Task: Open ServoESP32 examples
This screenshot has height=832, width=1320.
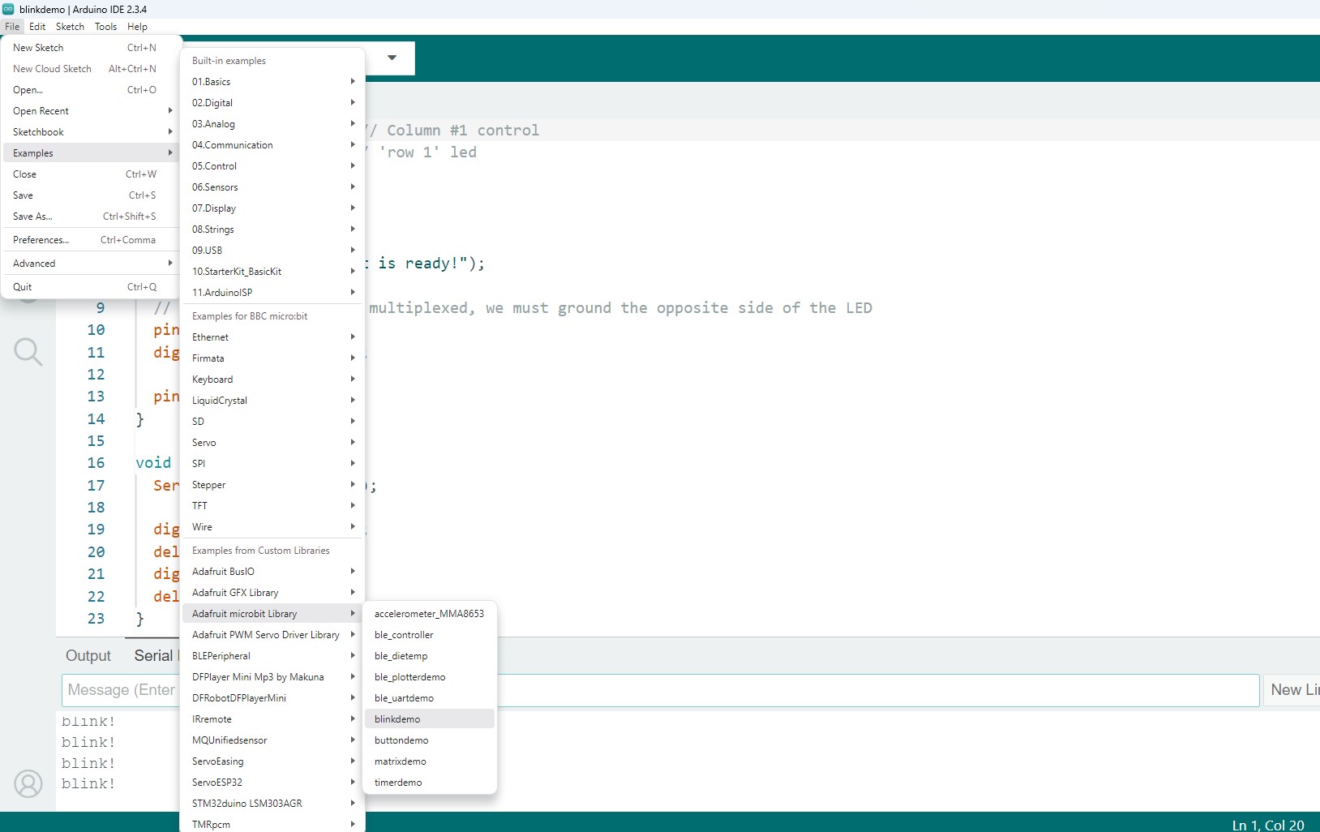Action: [x=272, y=783]
